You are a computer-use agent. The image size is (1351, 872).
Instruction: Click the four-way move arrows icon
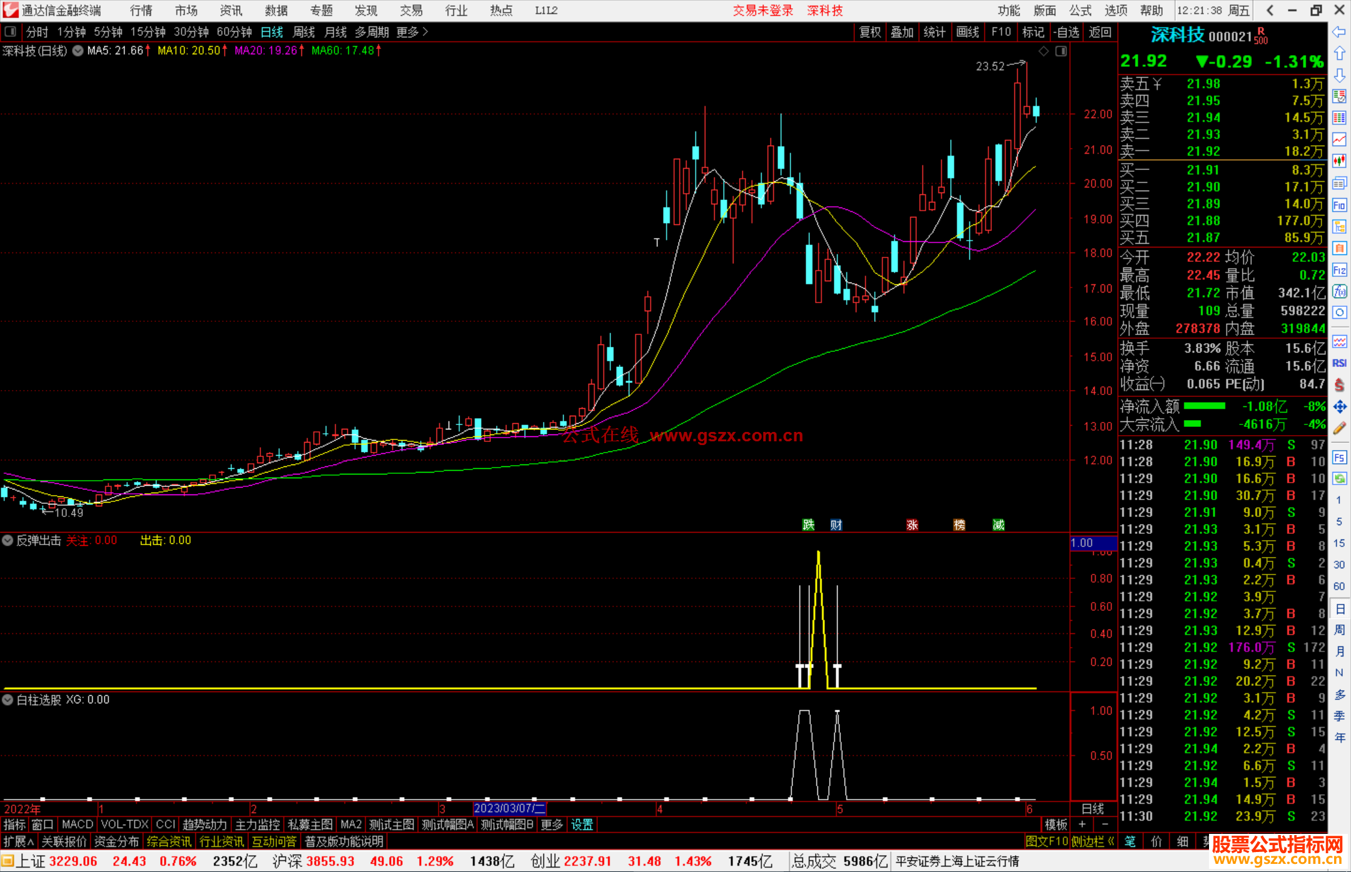(x=1339, y=407)
